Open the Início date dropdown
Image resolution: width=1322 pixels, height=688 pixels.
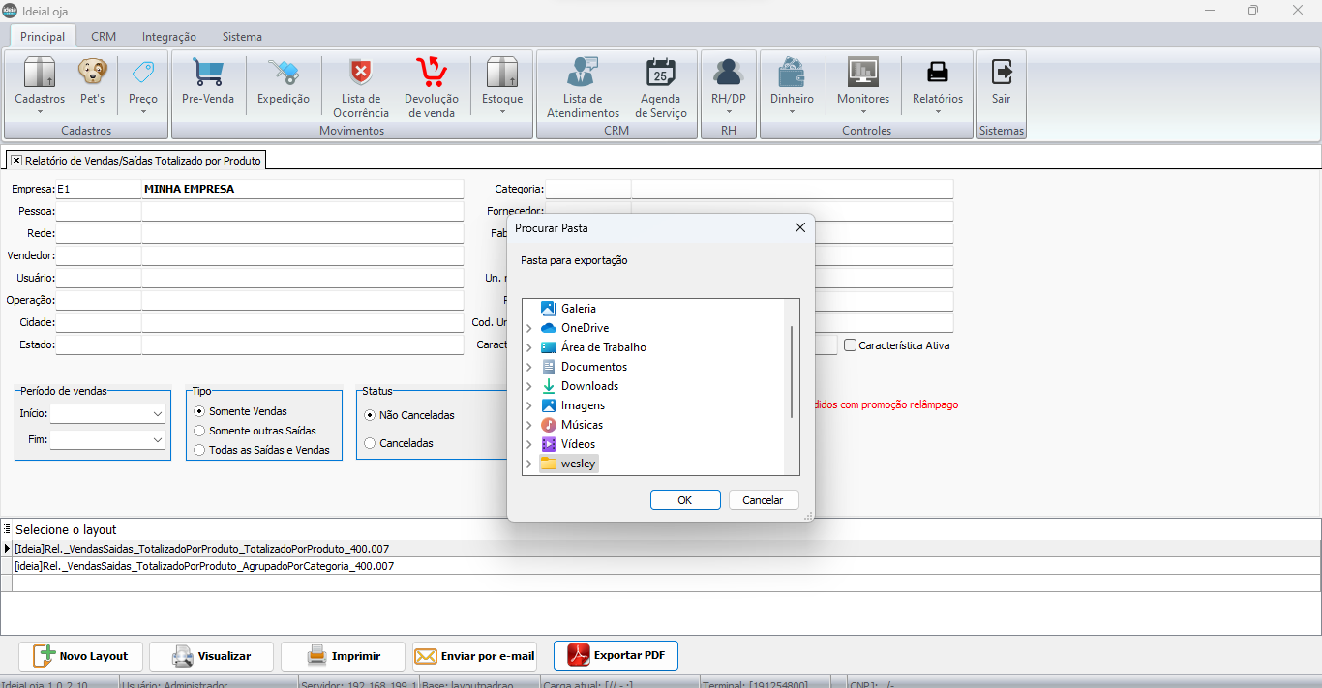click(158, 414)
